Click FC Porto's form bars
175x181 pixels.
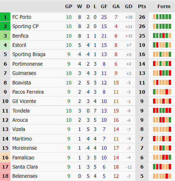162,17
